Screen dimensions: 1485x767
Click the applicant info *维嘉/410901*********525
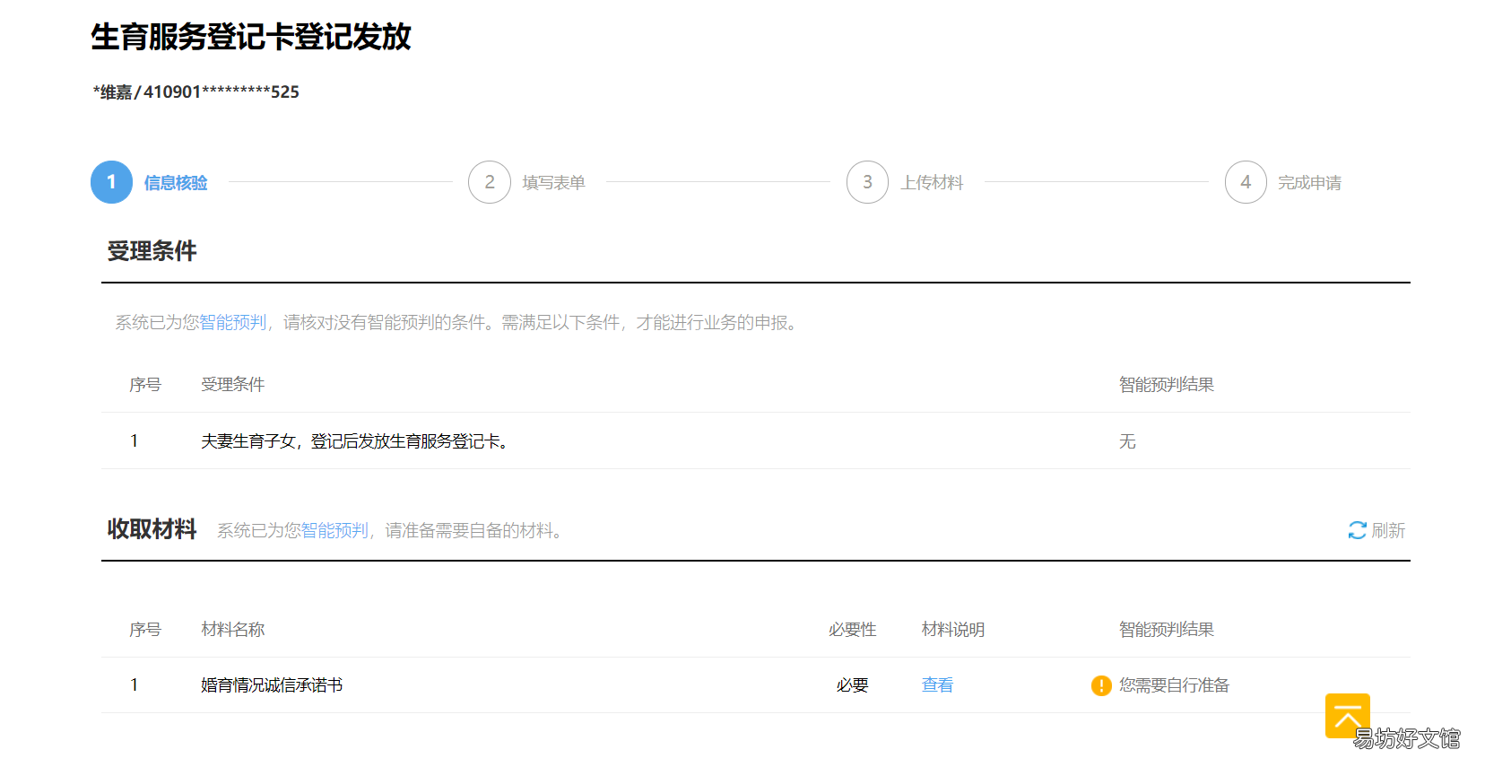(196, 92)
